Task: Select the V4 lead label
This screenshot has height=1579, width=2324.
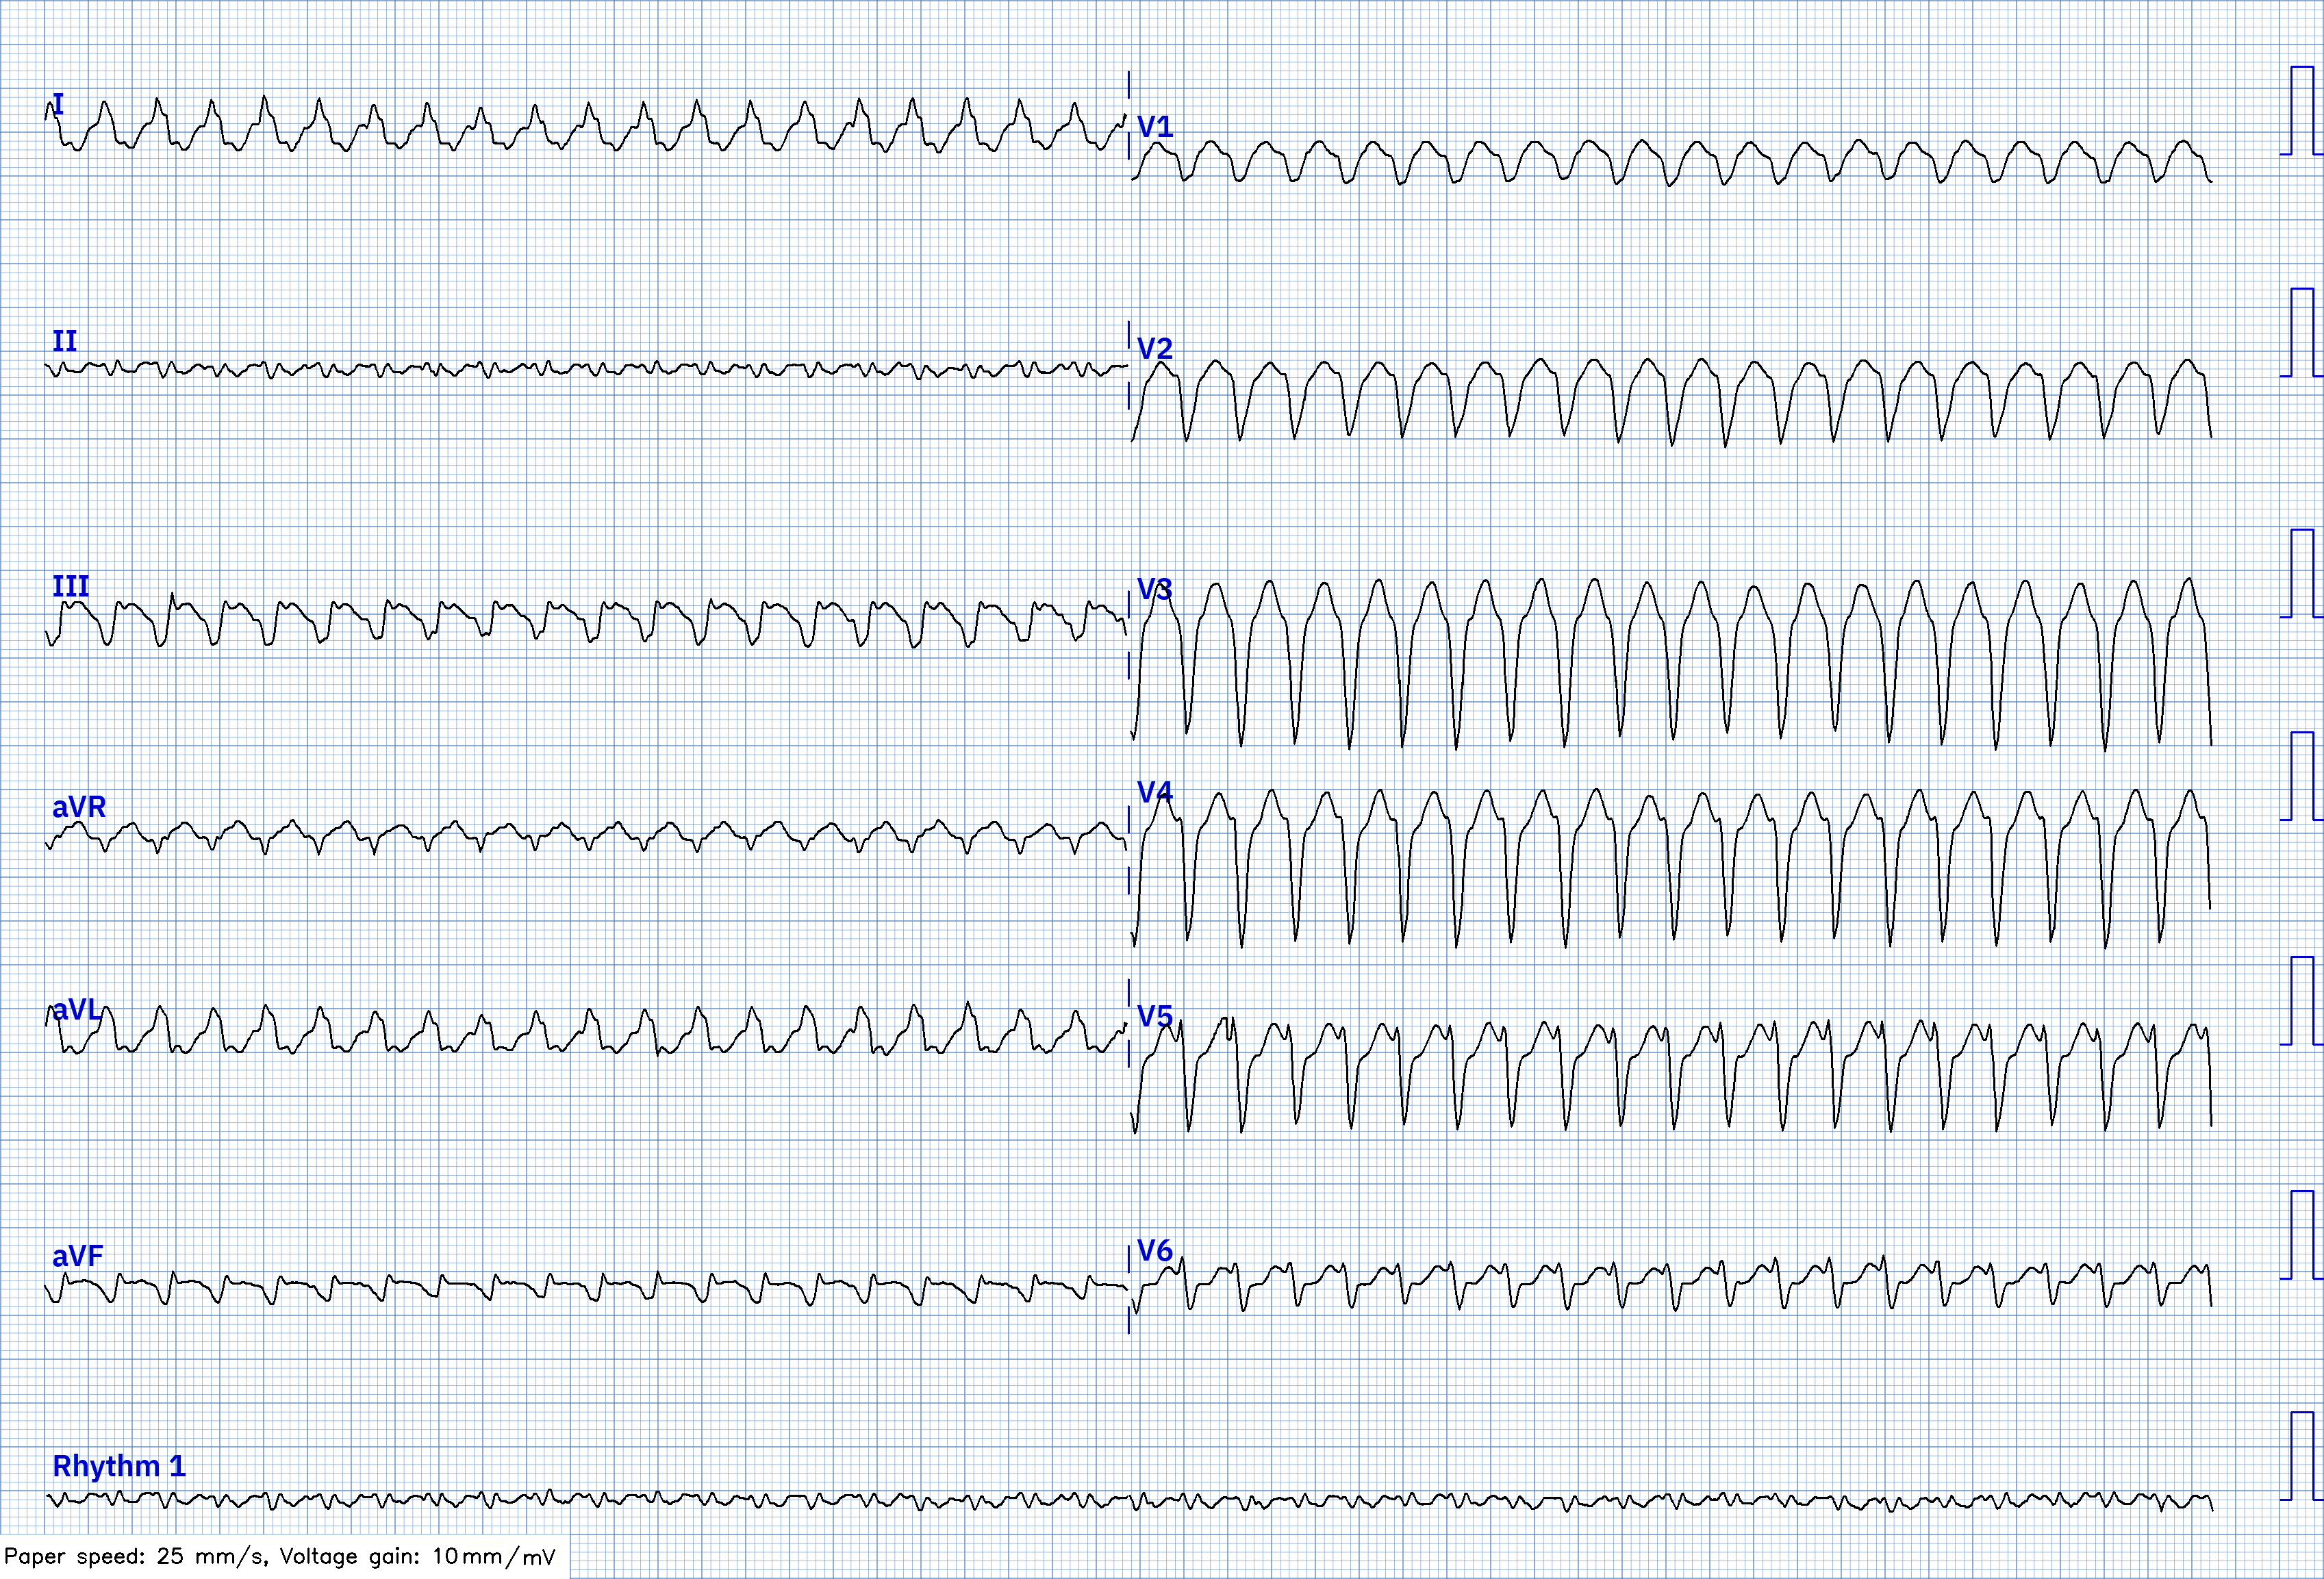Action: click(x=1155, y=792)
